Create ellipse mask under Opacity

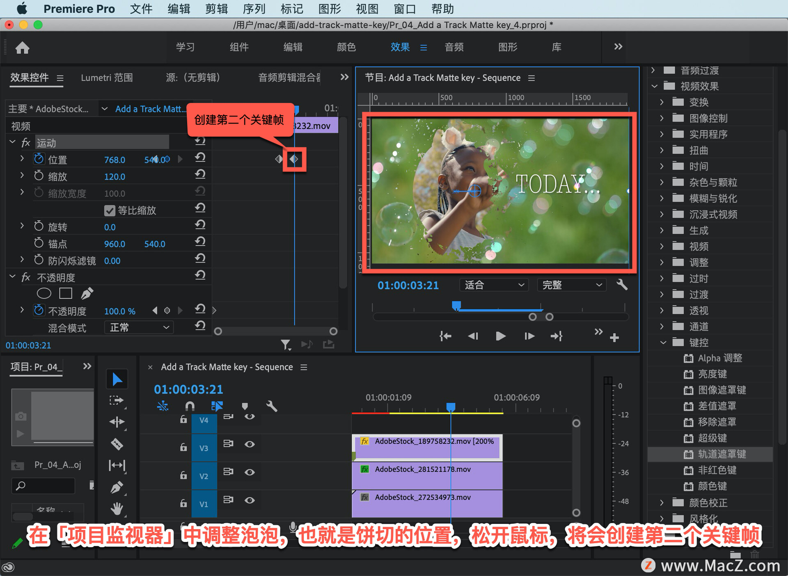(x=44, y=293)
